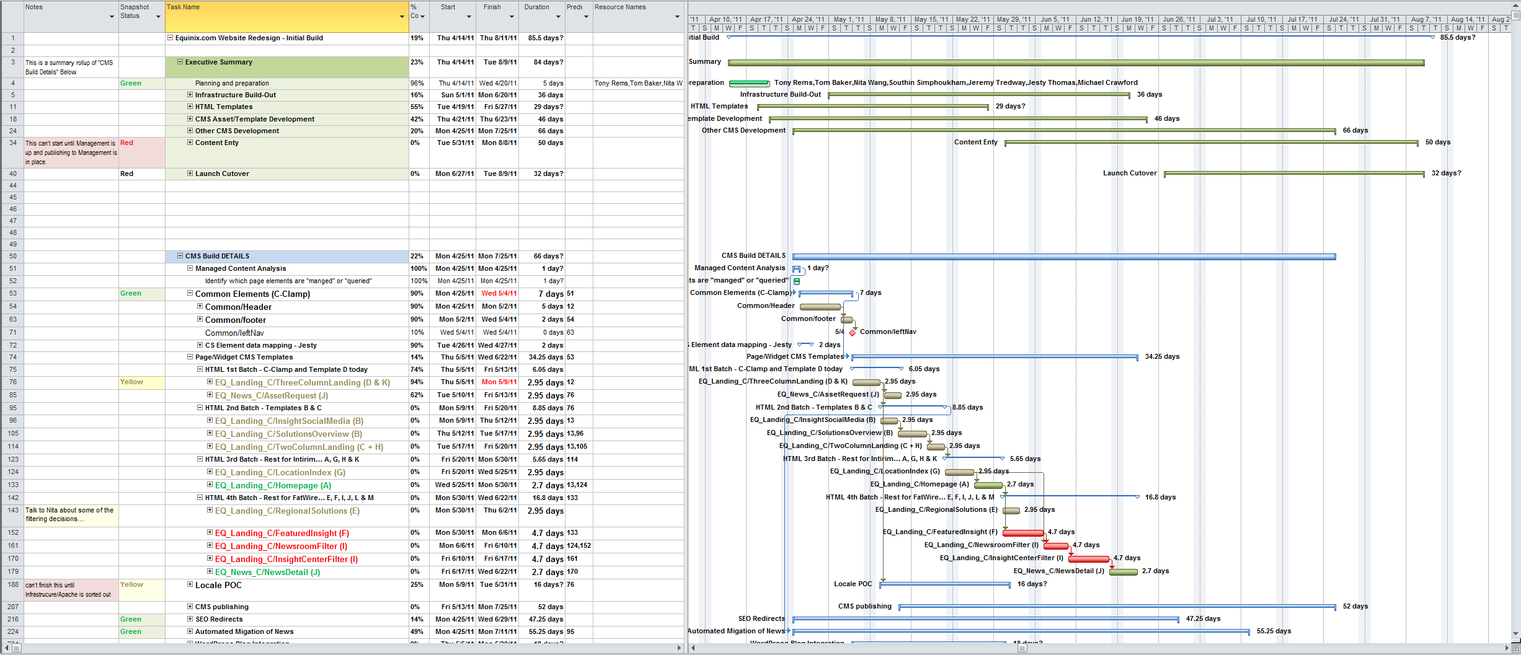Select the Launch Cutover task name cell
Screen dimensions: 1521x655
pyautogui.click(x=222, y=174)
